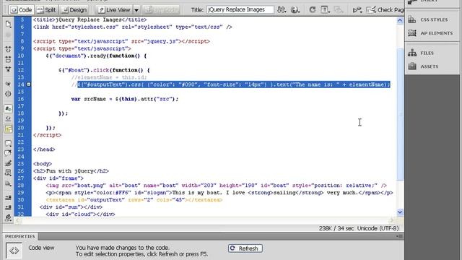The image size is (462, 260).
Task: Click the '//elementName = this.id;' comment line
Action: click(x=109, y=77)
